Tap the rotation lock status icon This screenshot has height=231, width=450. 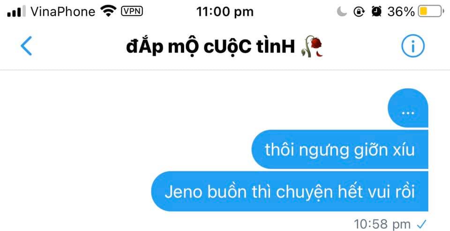click(359, 11)
